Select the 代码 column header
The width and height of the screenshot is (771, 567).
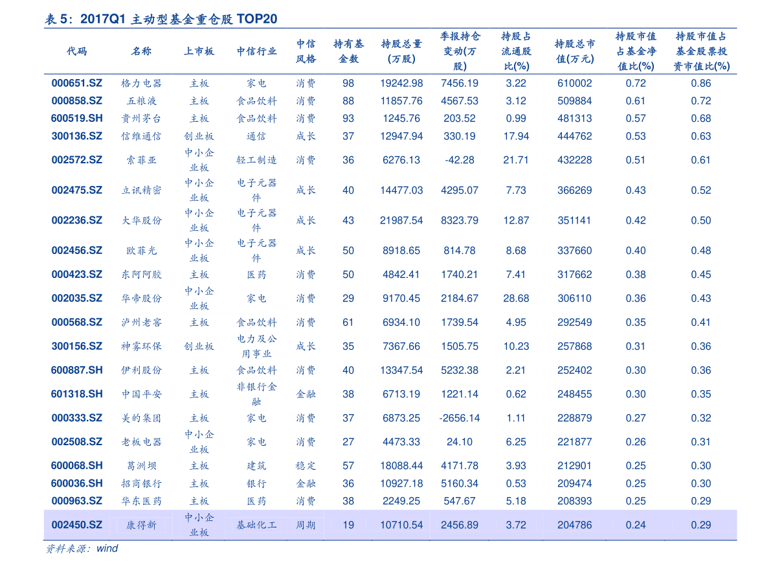[77, 51]
